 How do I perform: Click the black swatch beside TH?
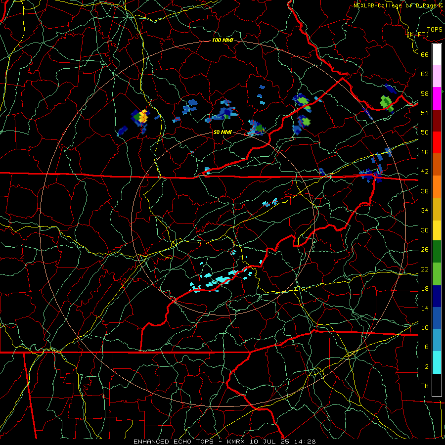pyautogui.click(x=437, y=385)
